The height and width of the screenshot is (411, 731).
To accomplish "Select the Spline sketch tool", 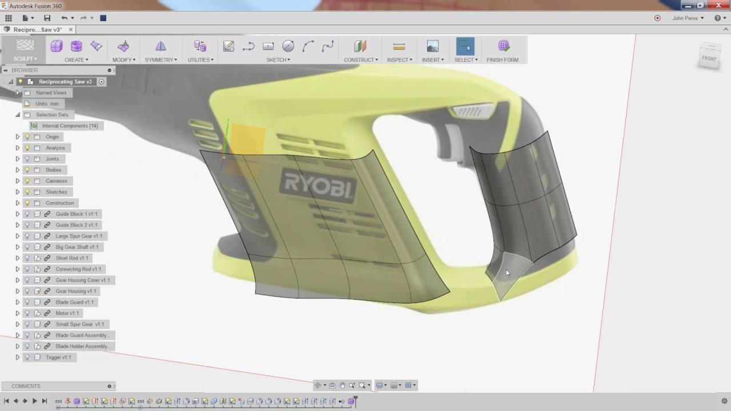I will click(328, 46).
